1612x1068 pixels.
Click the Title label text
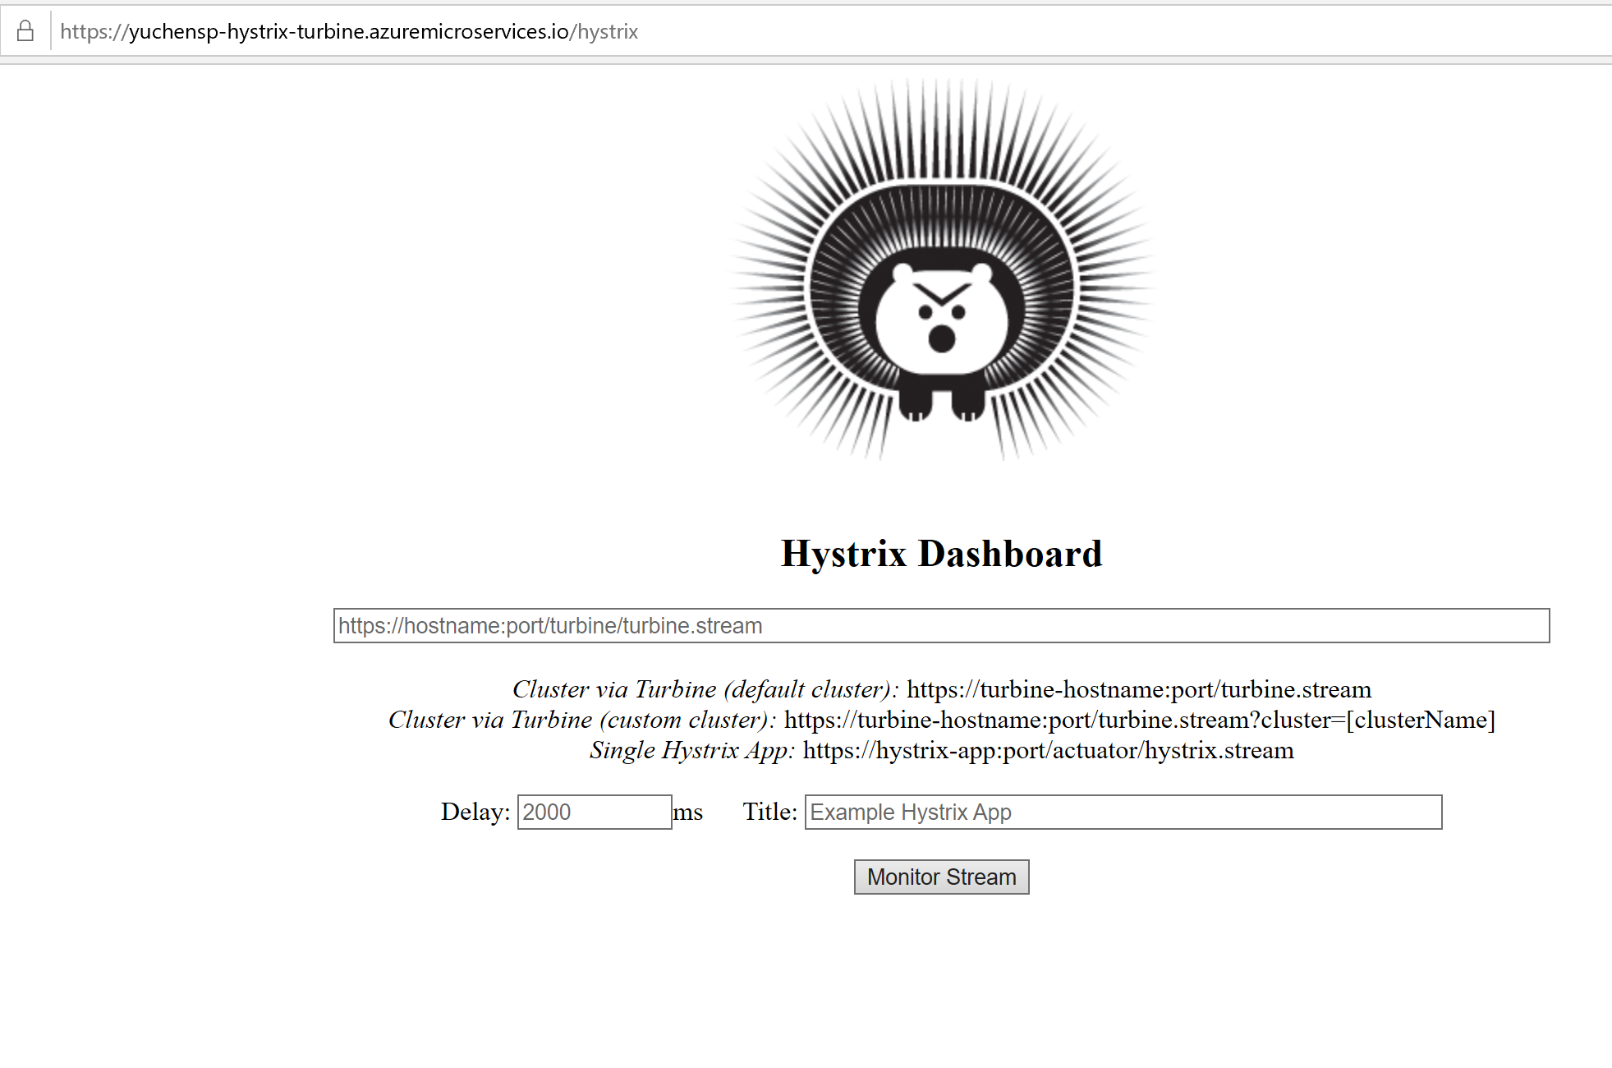click(769, 812)
